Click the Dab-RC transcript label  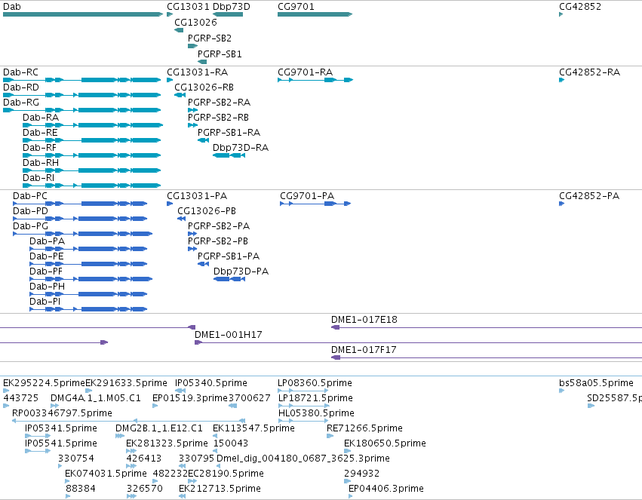(x=20, y=72)
